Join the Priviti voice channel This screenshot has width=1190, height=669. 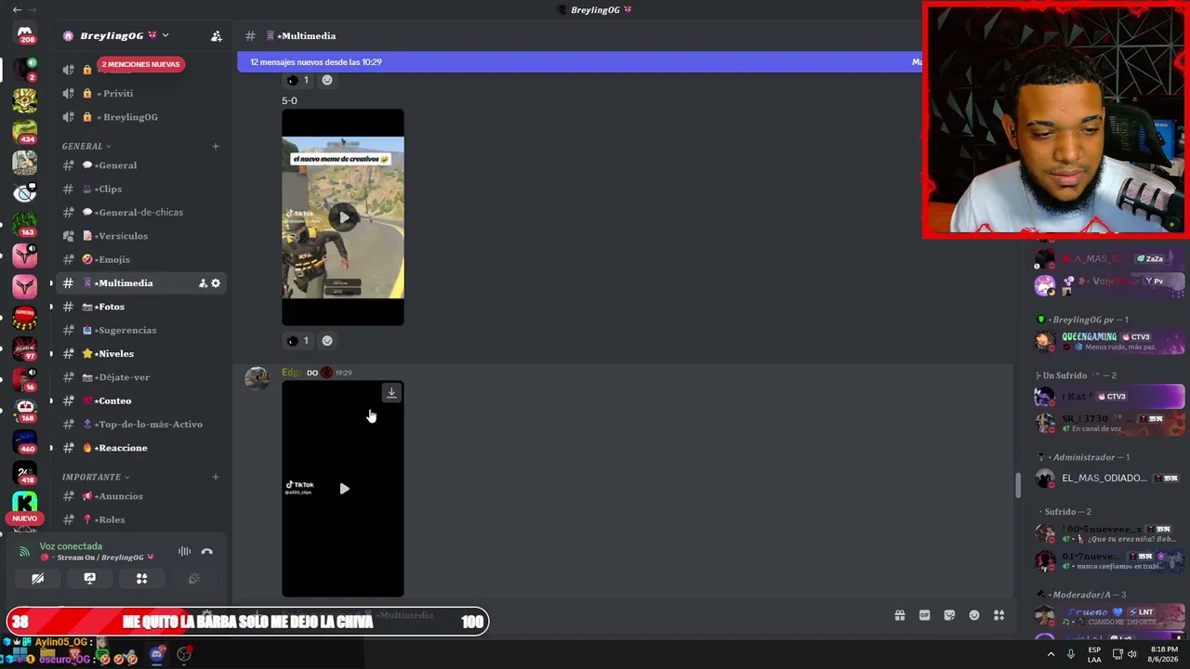142,94
